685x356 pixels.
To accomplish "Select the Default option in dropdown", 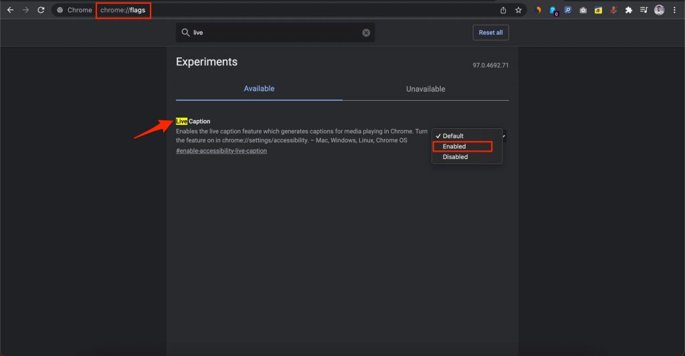I will (x=453, y=136).
